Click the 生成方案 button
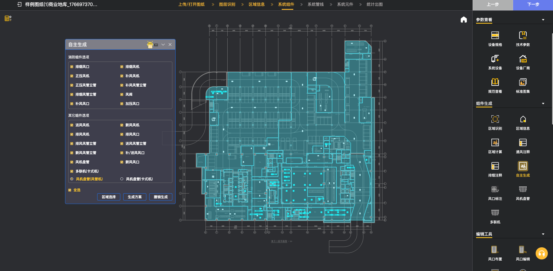This screenshot has width=553, height=271. 134,197
